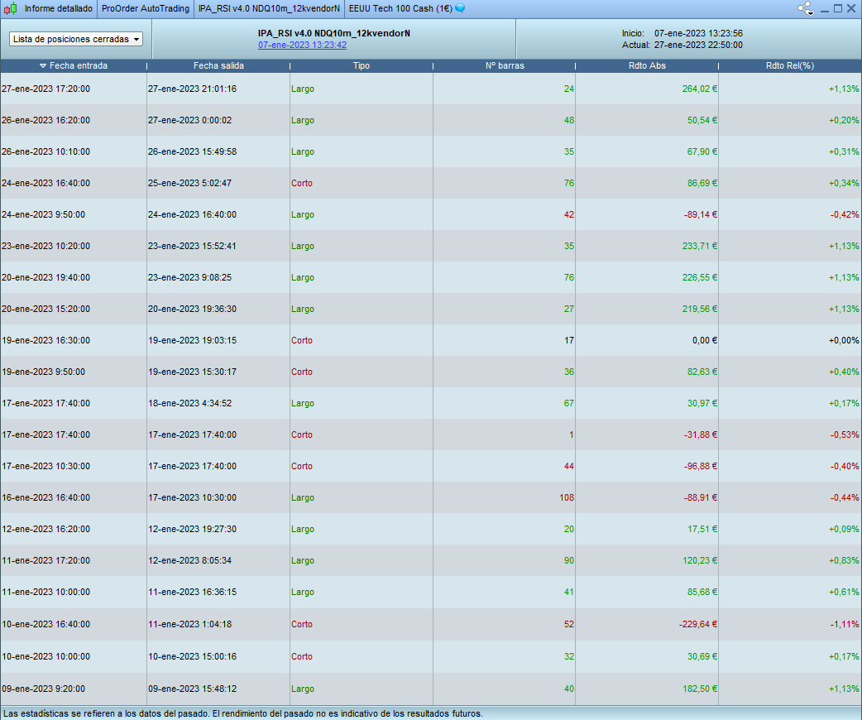This screenshot has width=862, height=720.
Task: Click the 219,56 € return value
Action: coord(700,310)
